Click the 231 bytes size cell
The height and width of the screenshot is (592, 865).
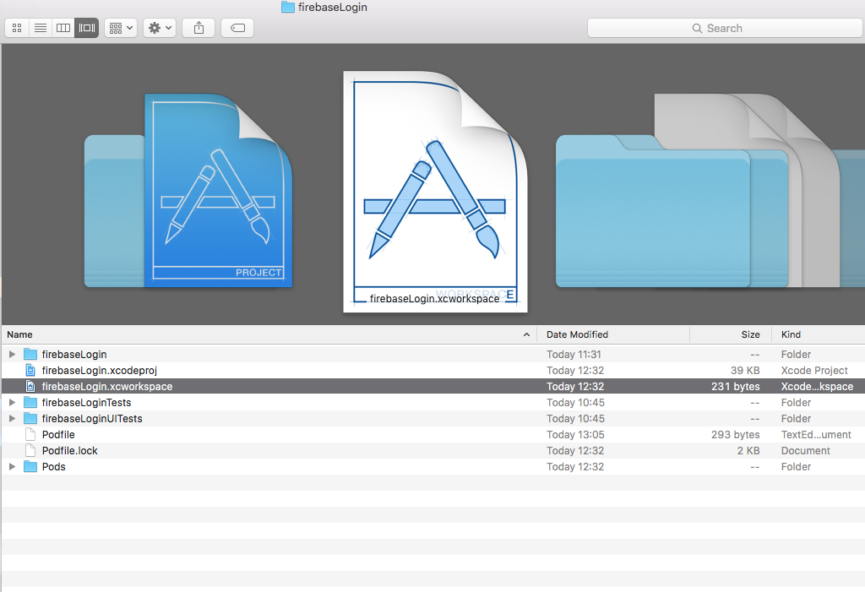[x=736, y=386]
